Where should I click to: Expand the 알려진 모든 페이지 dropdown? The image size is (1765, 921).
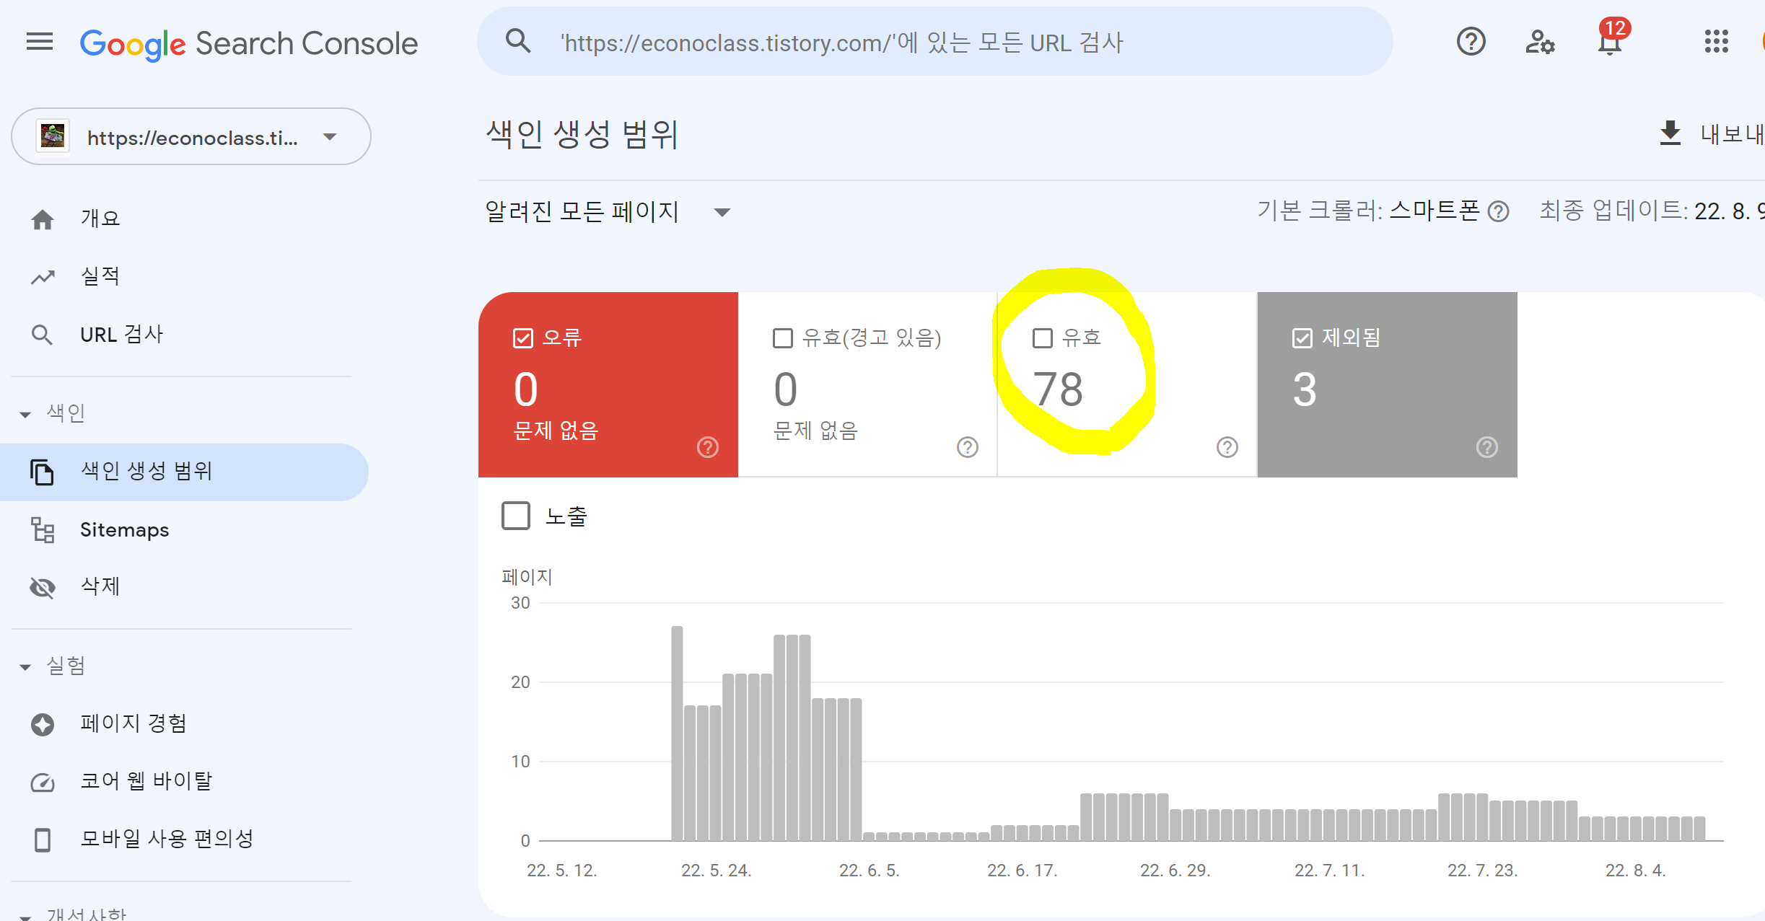point(722,212)
